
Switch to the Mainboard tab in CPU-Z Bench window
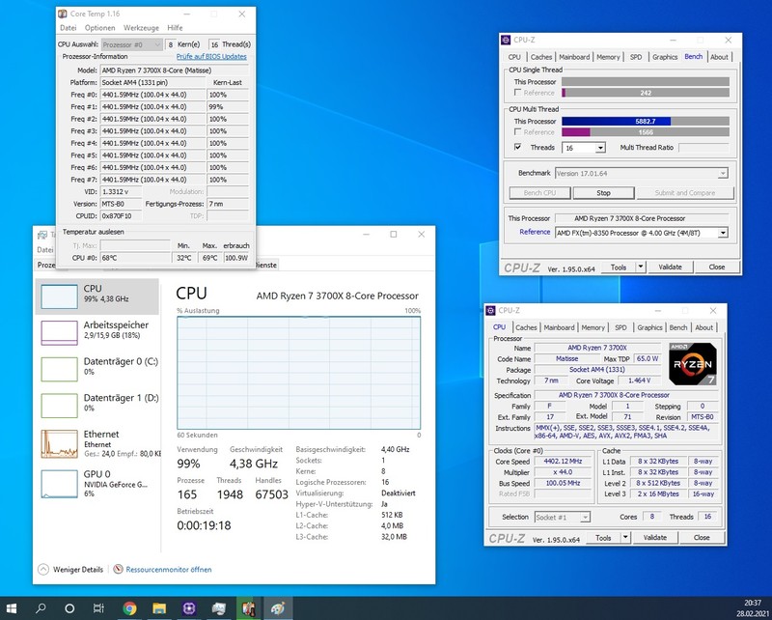tap(574, 57)
